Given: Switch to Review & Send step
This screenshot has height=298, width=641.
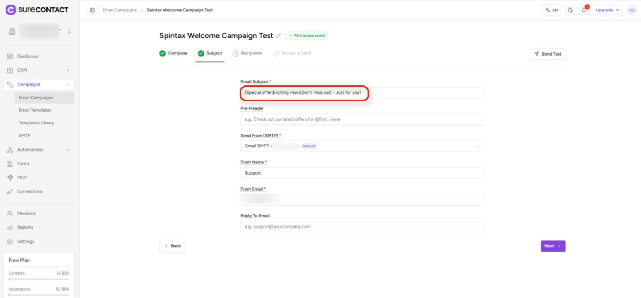Looking at the screenshot, I should click(x=292, y=53).
